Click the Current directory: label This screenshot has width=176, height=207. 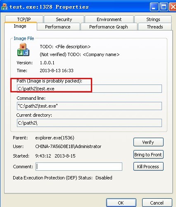tap(34, 115)
